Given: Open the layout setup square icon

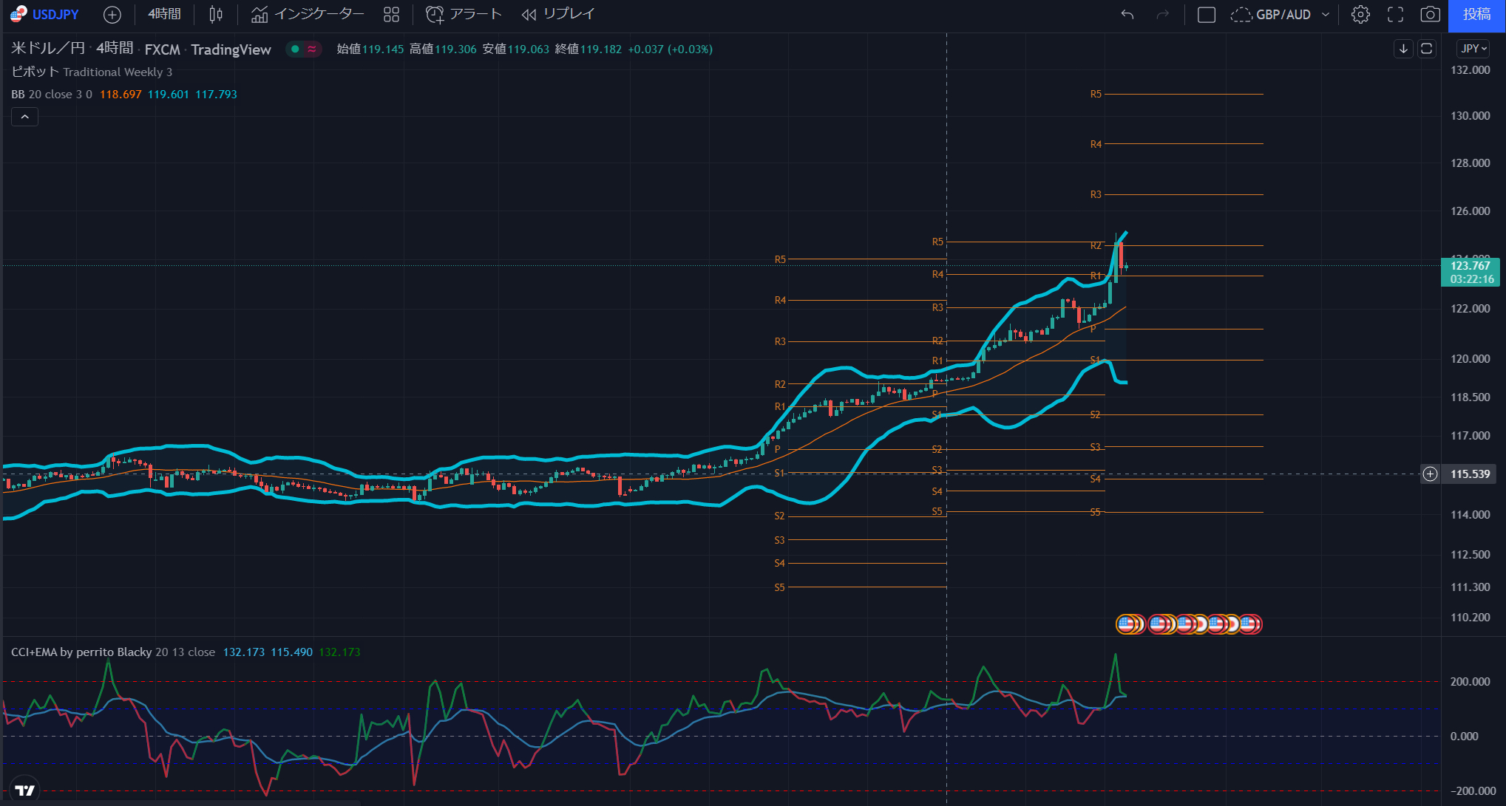Looking at the screenshot, I should click(1207, 14).
